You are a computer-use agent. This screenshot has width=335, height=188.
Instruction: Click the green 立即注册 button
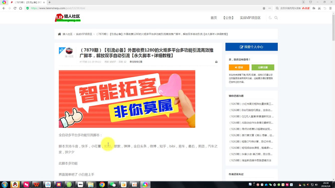pos(263,67)
